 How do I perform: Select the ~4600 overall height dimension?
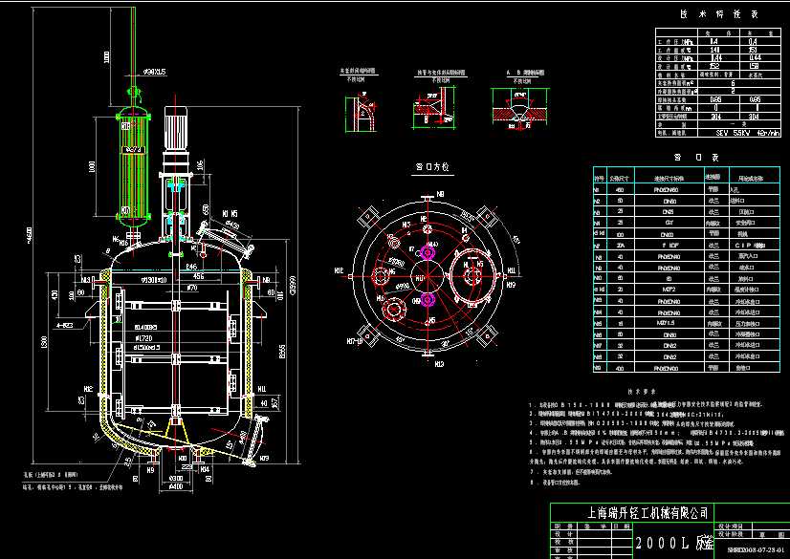click(x=29, y=233)
